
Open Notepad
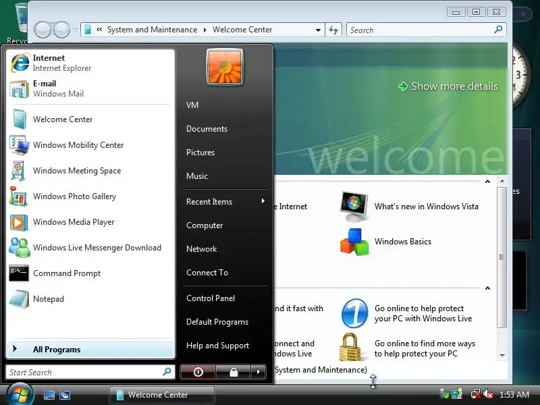90,299
